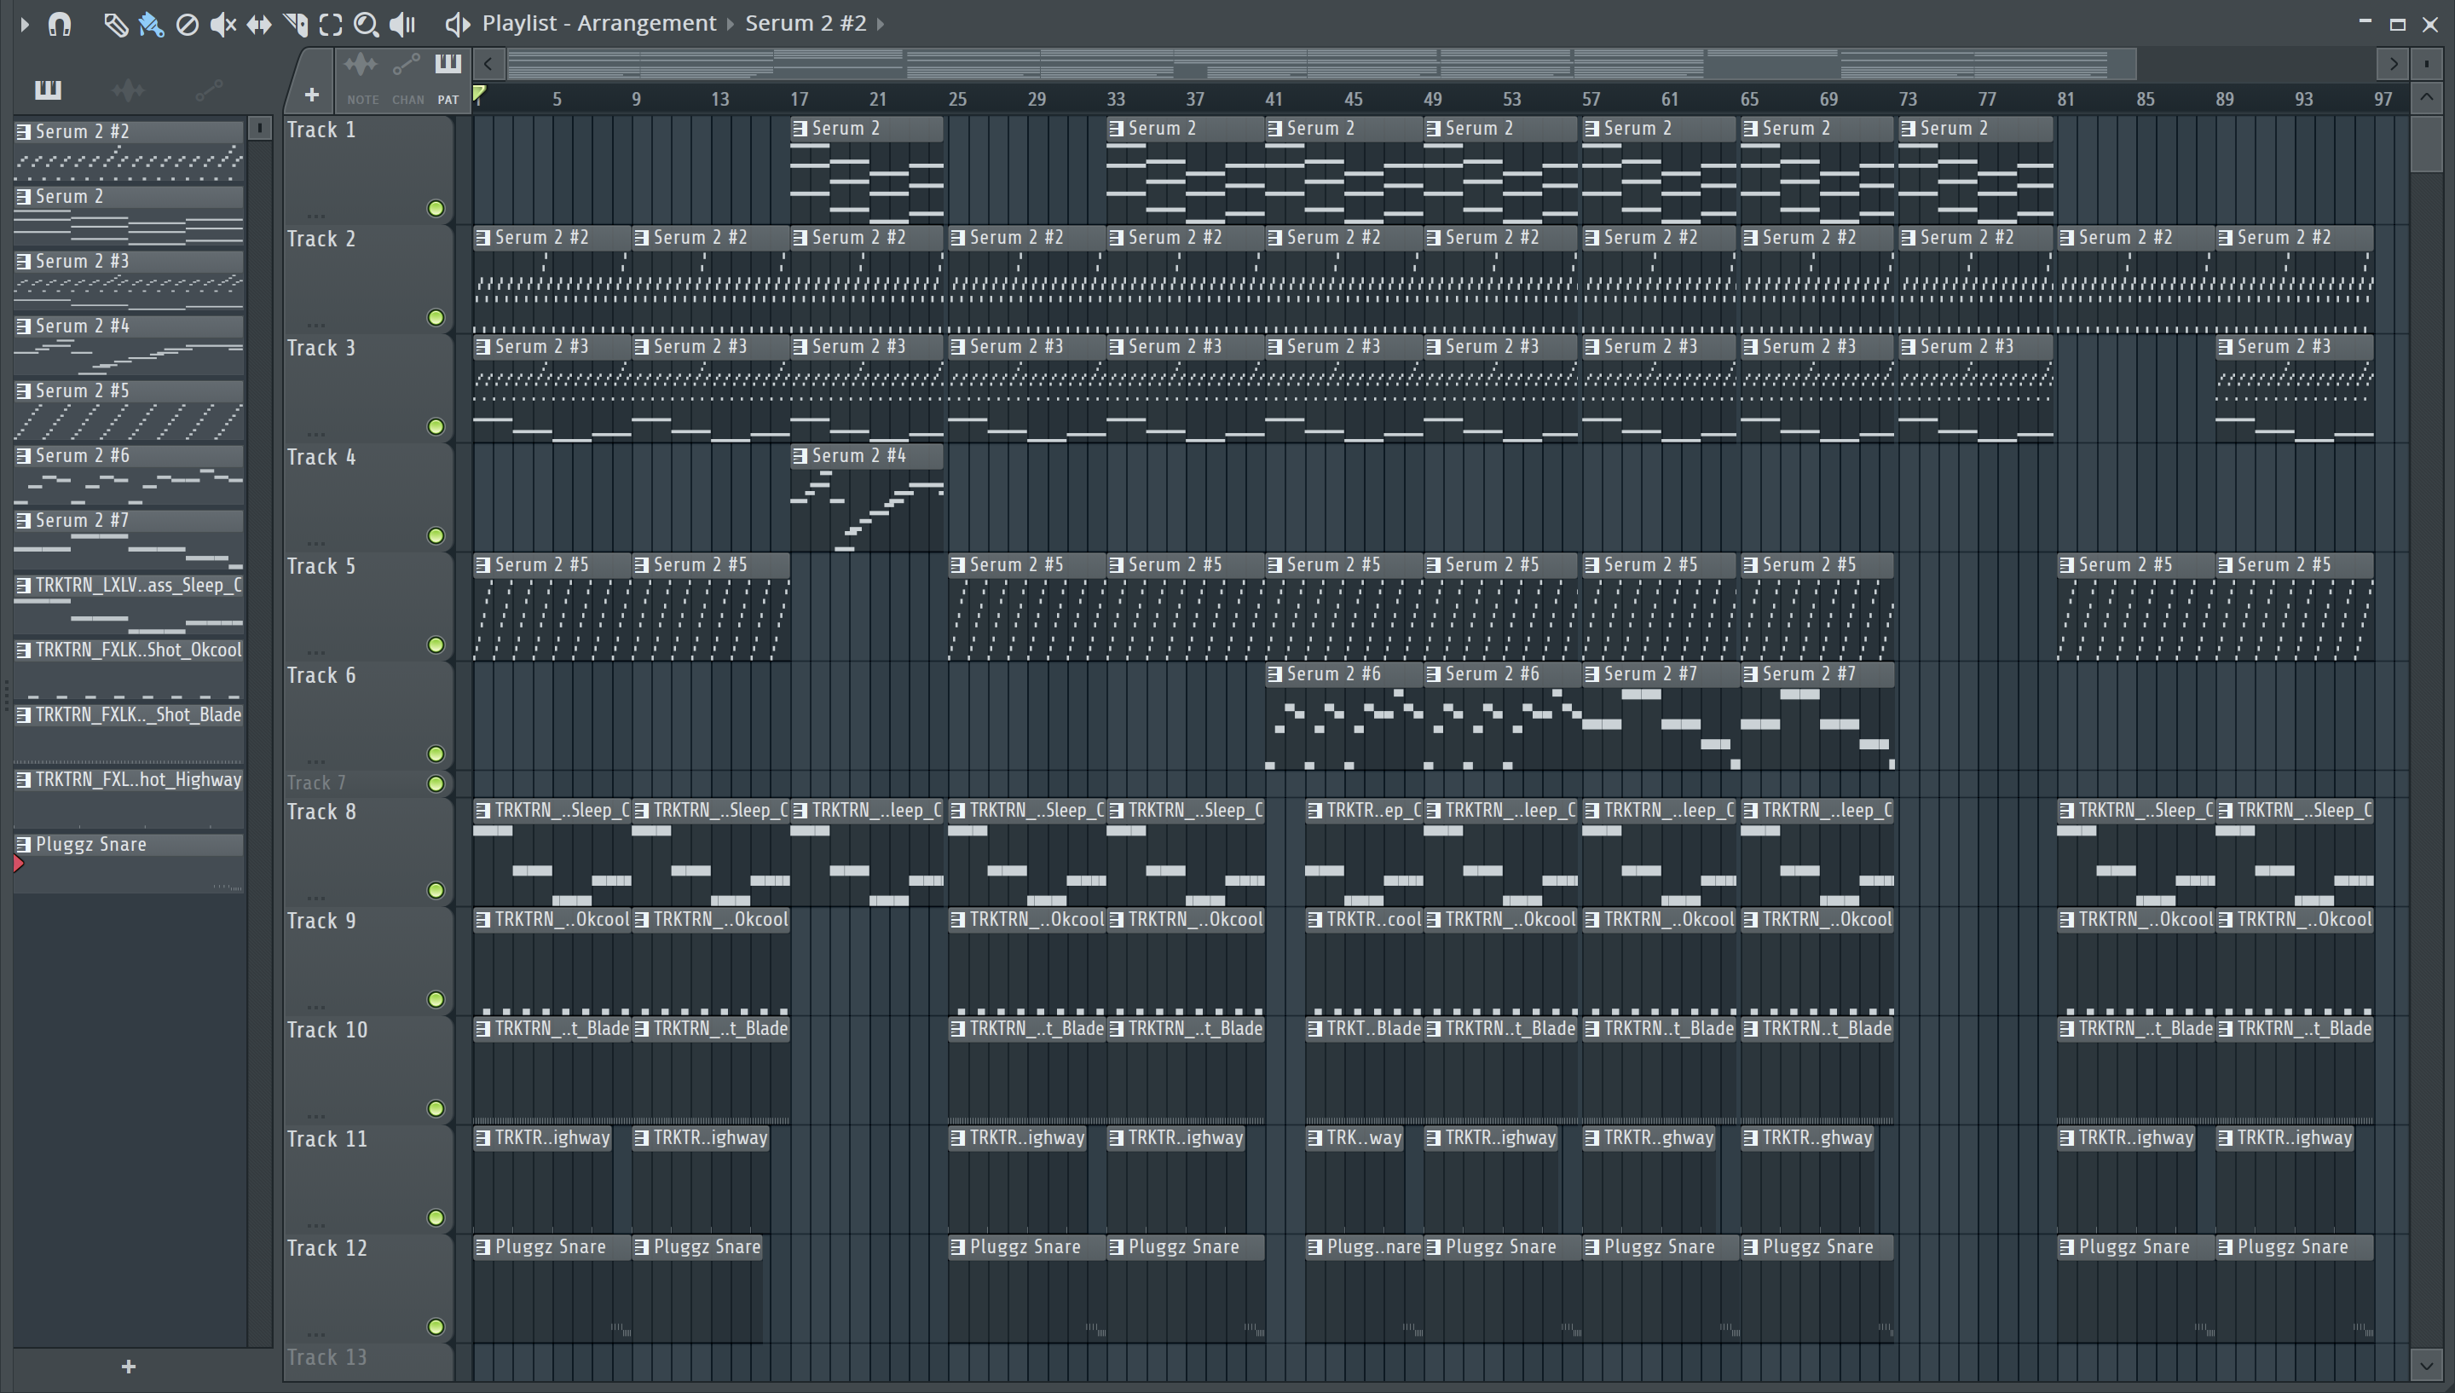This screenshot has width=2455, height=1393.
Task: Show automation clips in picker panel
Action: pyautogui.click(x=209, y=90)
